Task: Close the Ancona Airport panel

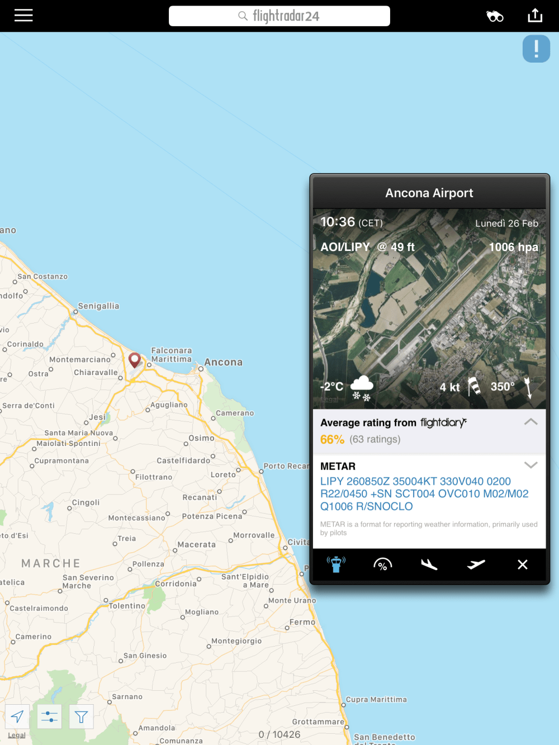Action: [523, 564]
